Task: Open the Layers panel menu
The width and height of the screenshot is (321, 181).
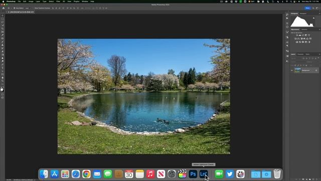Action: coord(319,54)
